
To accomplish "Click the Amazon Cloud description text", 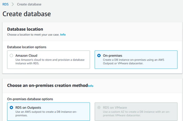I will click(x=50, y=62).
